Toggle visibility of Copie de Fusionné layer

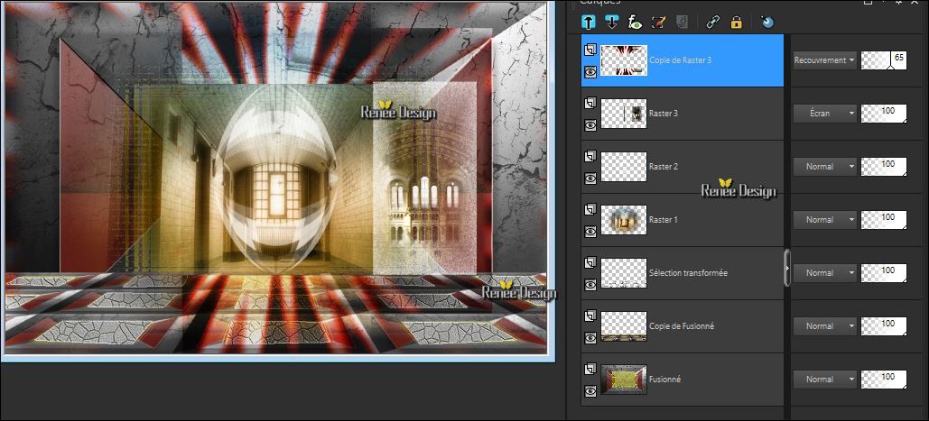pyautogui.click(x=590, y=338)
